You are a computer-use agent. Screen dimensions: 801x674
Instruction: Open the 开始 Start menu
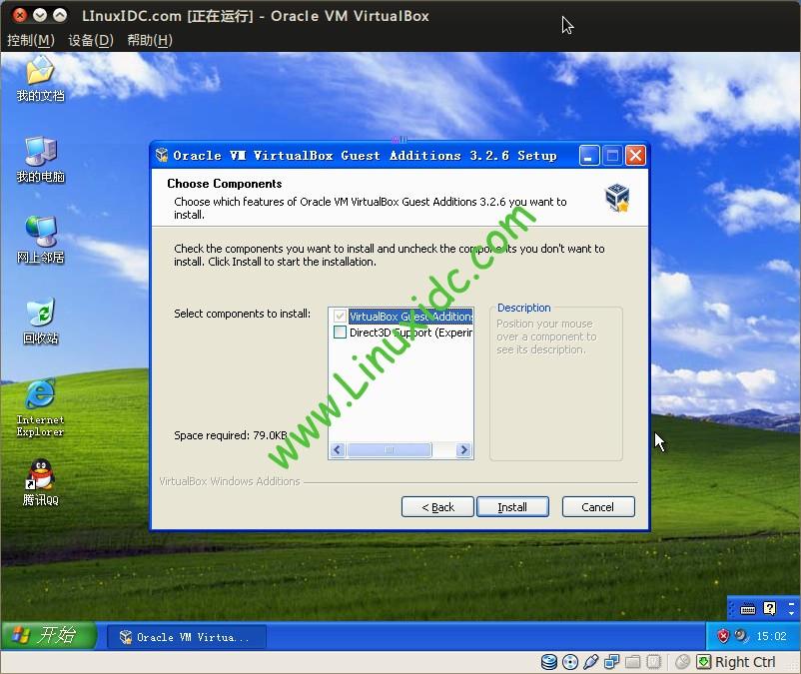[48, 636]
